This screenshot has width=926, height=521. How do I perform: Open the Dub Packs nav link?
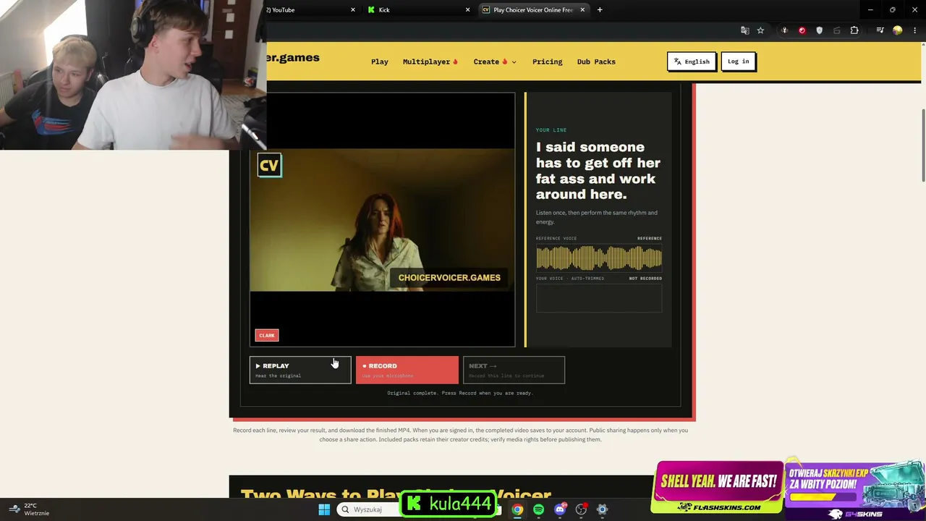[596, 62]
